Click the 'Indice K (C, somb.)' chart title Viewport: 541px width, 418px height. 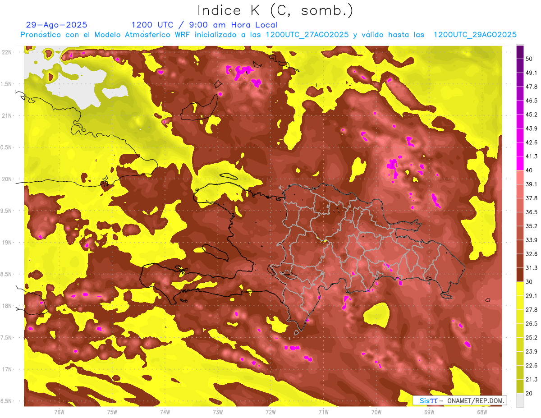275,10
